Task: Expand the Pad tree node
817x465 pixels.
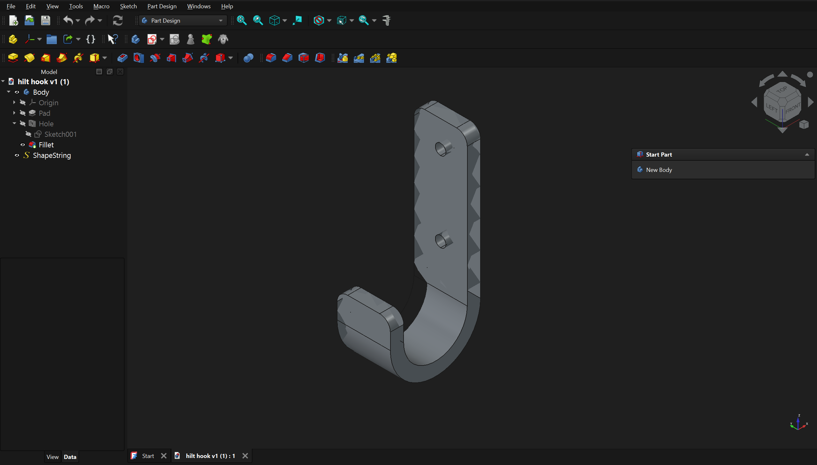Action: [x=14, y=113]
